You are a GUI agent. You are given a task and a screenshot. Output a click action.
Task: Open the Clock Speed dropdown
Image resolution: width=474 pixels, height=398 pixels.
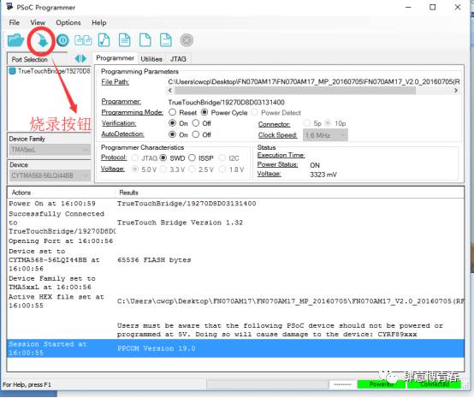pos(325,135)
